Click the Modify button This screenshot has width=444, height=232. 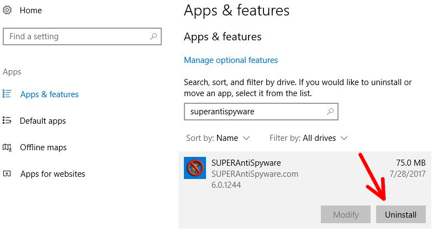click(346, 214)
